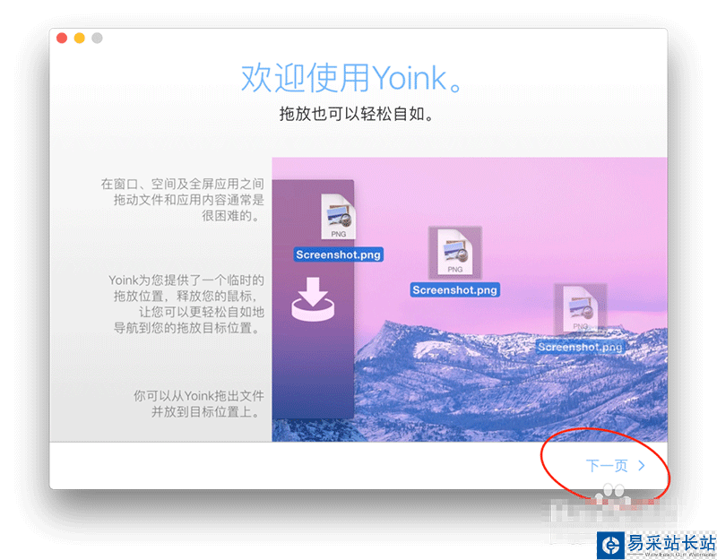Screen dimensions: 717x560
Task: Click the 欢迎使用Yoink。 heading
Action: click(x=351, y=78)
